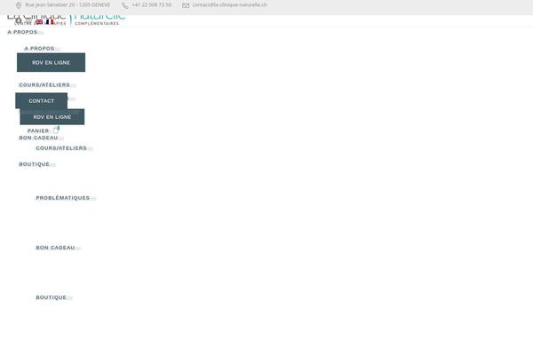Click RDV EN LIGNE button above first COURS/ATELIERS

(x=51, y=62)
